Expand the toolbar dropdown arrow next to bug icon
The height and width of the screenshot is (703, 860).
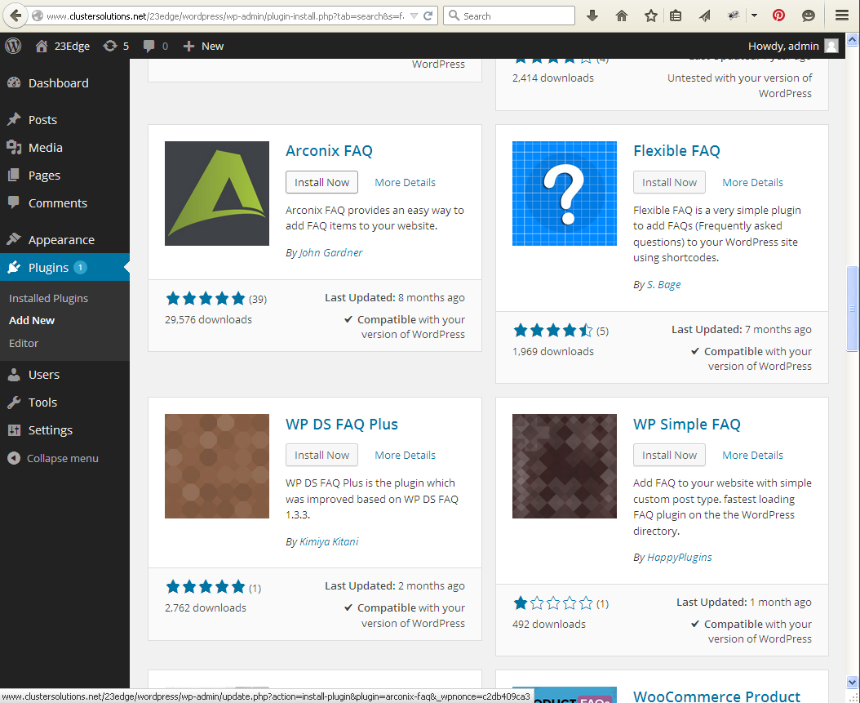point(754,16)
